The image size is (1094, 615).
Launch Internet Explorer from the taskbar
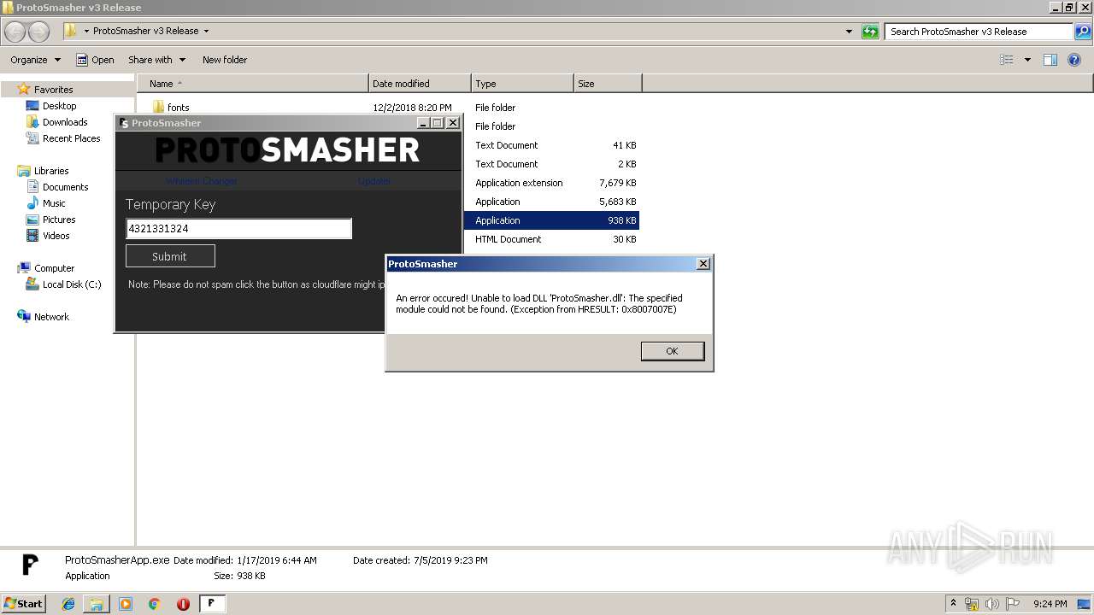click(68, 604)
